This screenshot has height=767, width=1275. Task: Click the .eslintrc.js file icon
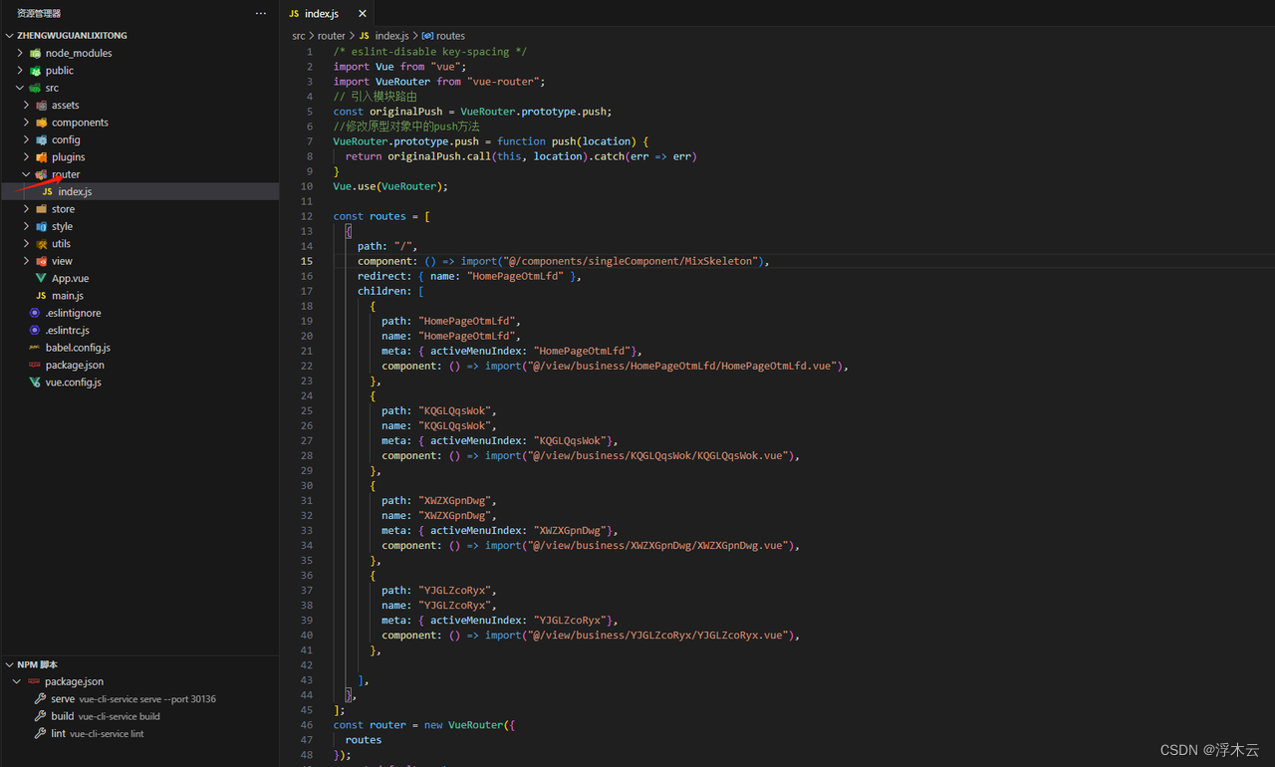point(35,331)
